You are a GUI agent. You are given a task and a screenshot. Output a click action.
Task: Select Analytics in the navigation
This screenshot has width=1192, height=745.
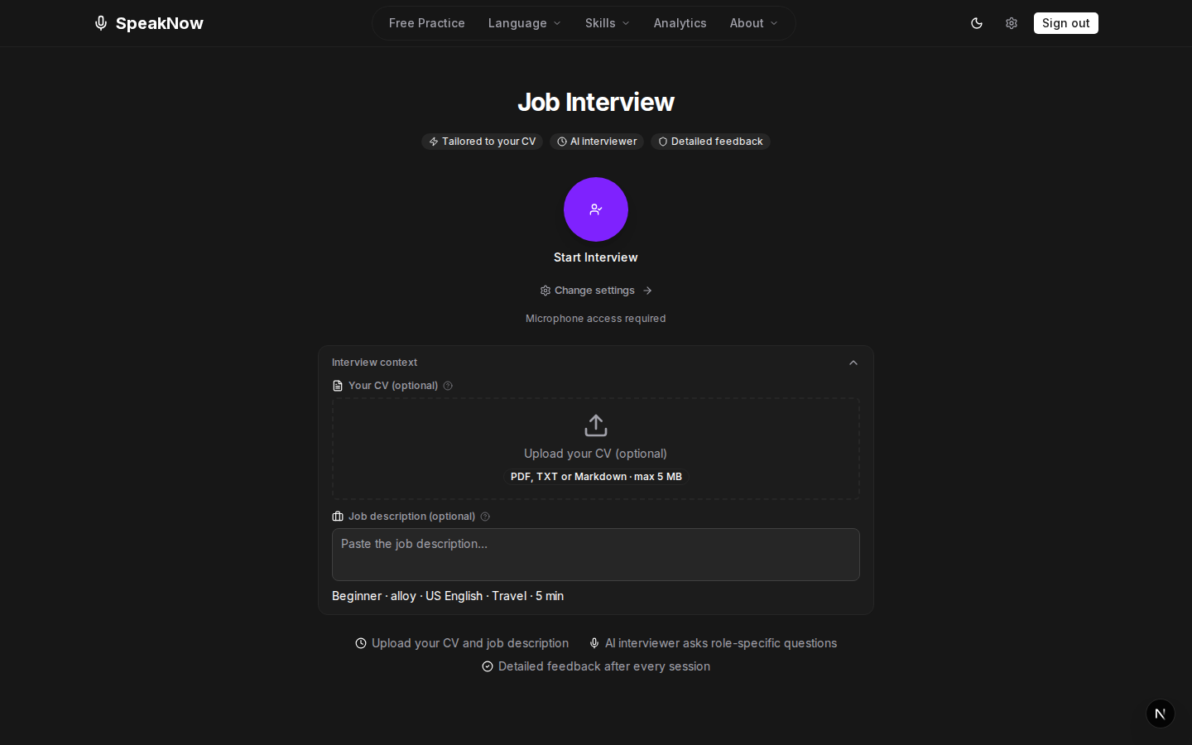pyautogui.click(x=680, y=23)
